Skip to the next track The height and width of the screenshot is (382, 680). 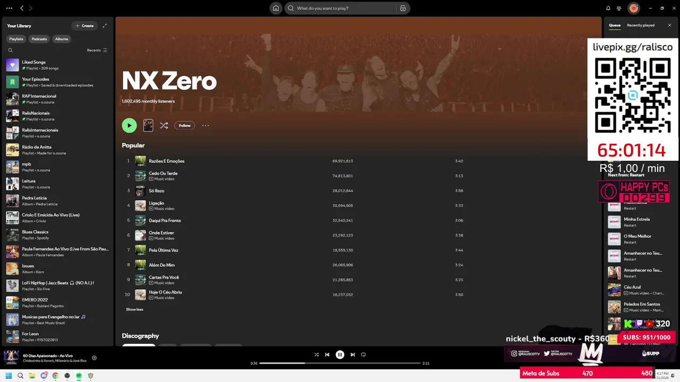[352, 354]
